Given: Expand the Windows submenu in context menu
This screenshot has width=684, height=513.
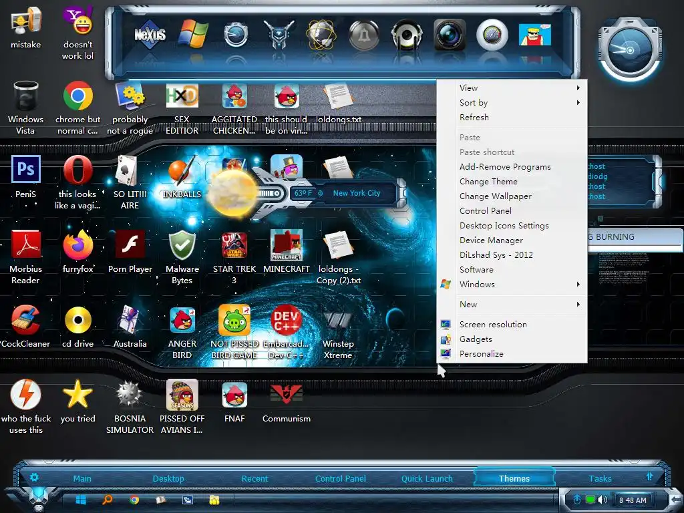Looking at the screenshot, I should tap(512, 284).
